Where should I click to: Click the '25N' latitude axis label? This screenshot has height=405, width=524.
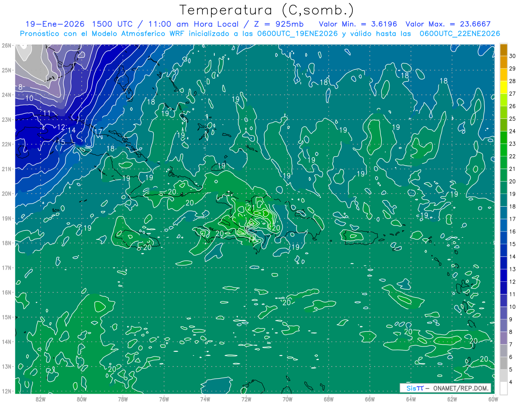click(x=6, y=70)
